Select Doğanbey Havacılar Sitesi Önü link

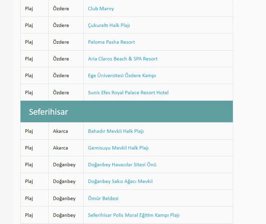tap(122, 165)
